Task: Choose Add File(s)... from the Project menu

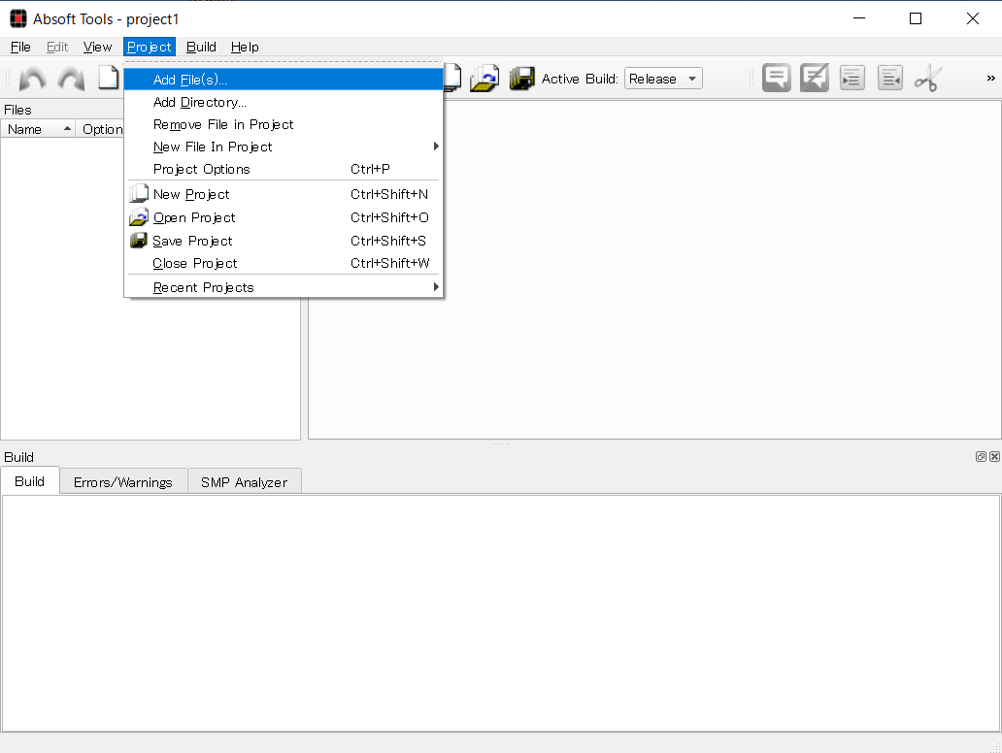Action: [x=284, y=80]
